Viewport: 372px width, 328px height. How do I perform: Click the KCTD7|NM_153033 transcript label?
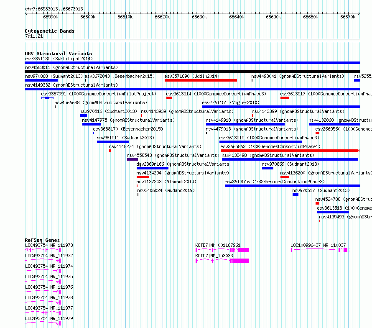pos(214,256)
